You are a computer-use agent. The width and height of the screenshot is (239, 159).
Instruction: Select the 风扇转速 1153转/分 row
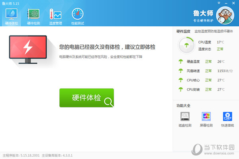(x=206, y=71)
